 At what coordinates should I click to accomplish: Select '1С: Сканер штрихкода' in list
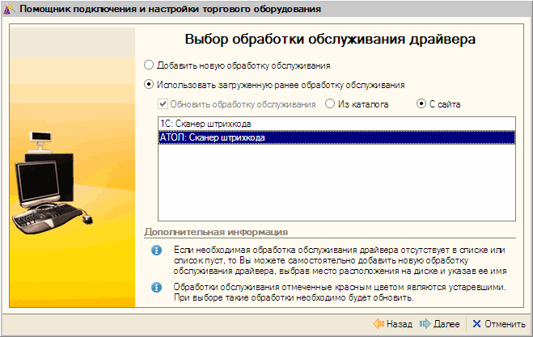pyautogui.click(x=205, y=124)
